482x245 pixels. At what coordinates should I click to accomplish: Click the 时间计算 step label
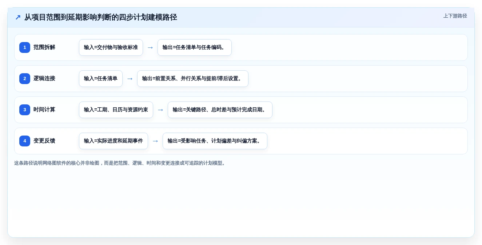tap(44, 110)
